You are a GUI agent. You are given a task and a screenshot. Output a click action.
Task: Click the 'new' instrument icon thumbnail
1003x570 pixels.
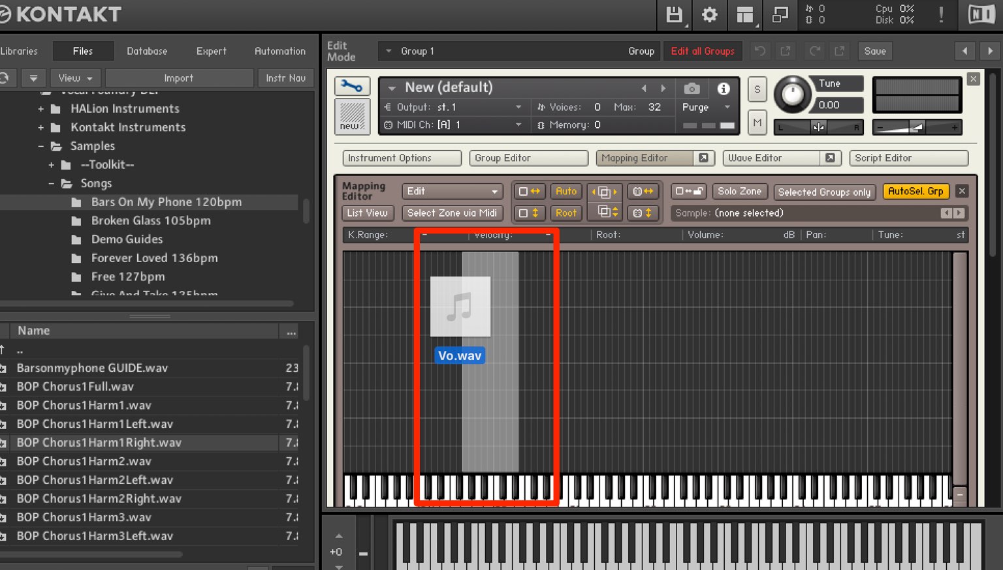click(352, 116)
